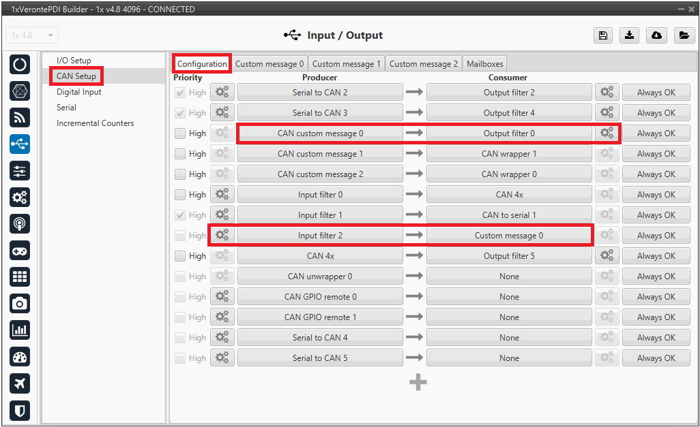Viewport: 700px width, 427px height.
Task: Switch to the Mailboxes tab
Action: click(x=484, y=64)
